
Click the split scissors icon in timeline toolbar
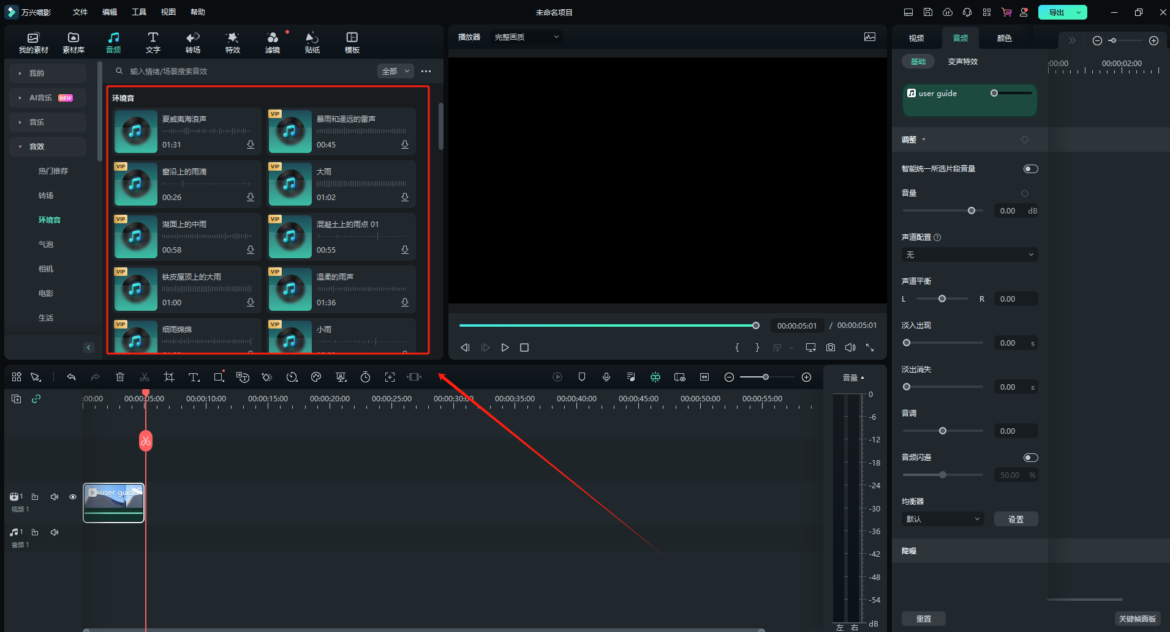(x=145, y=377)
